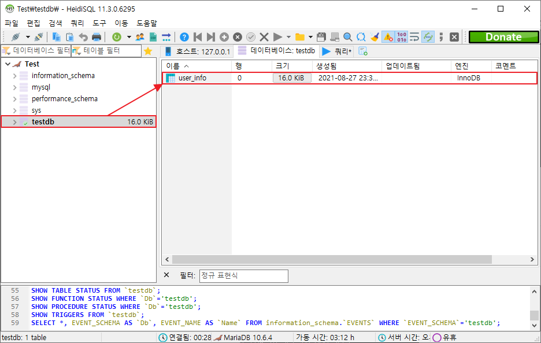Image resolution: width=541 pixels, height=343 pixels.
Task: Open the run query options dropdown
Action: point(289,37)
